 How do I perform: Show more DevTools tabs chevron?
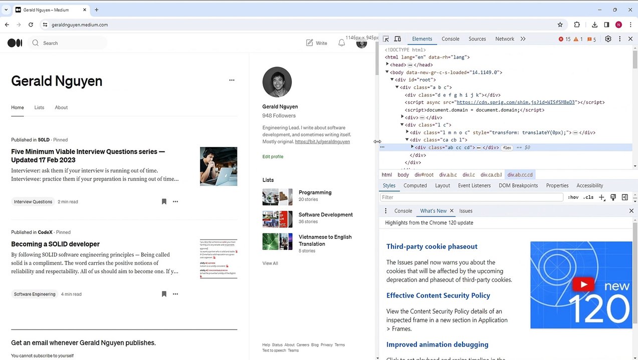click(523, 39)
